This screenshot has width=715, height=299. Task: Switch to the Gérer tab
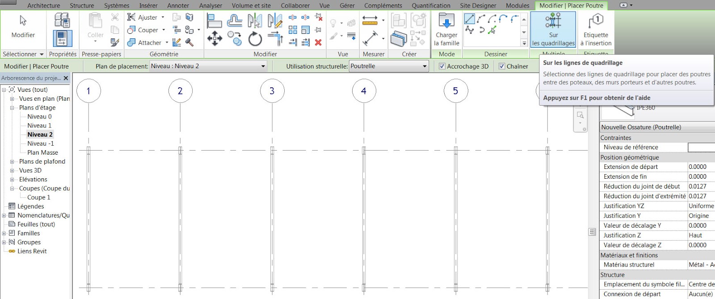(x=347, y=5)
